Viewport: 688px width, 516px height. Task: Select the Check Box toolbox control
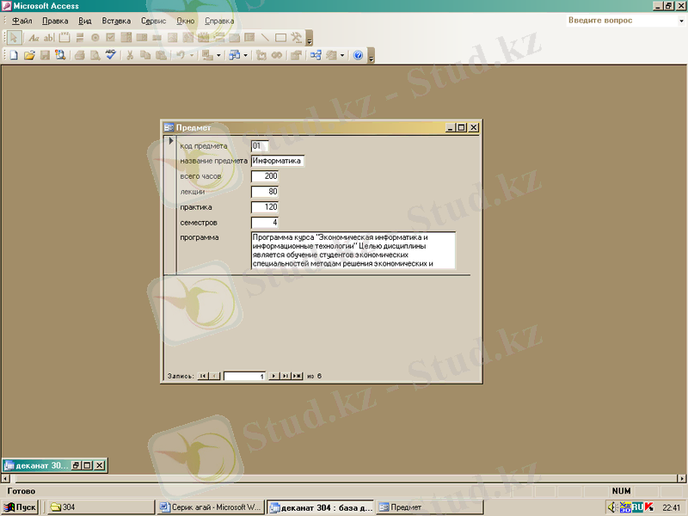[110, 38]
